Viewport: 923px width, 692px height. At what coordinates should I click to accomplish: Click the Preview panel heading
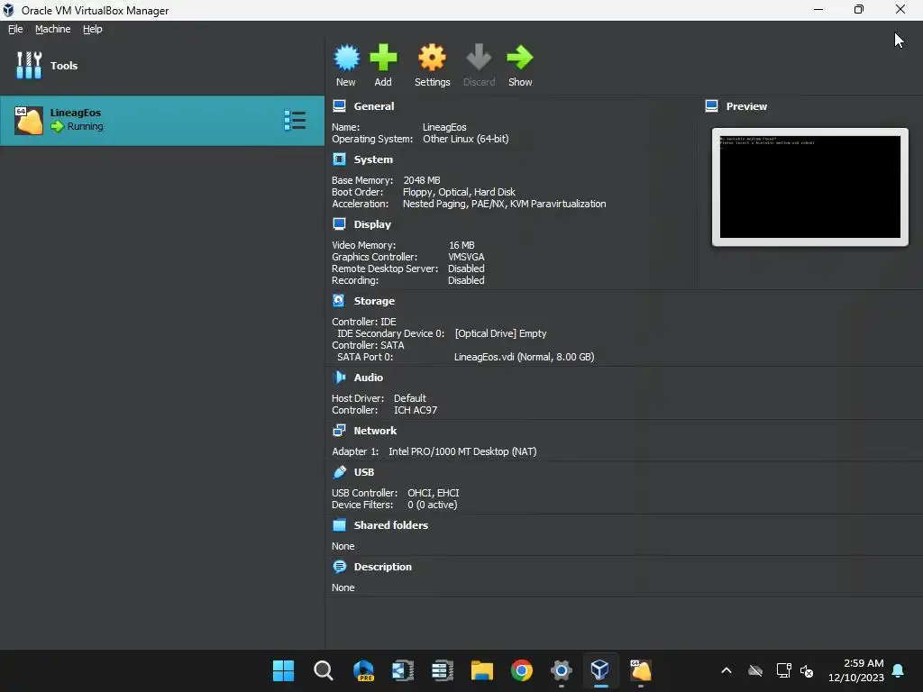pyautogui.click(x=746, y=106)
